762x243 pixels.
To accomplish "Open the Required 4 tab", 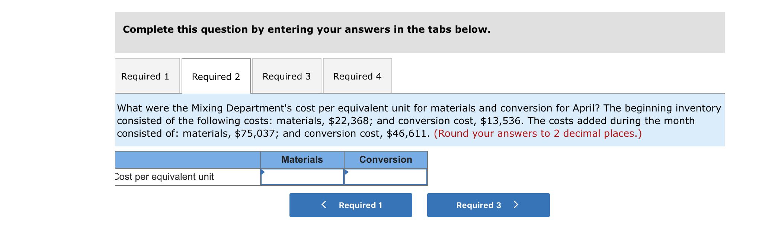I will pyautogui.click(x=357, y=76).
